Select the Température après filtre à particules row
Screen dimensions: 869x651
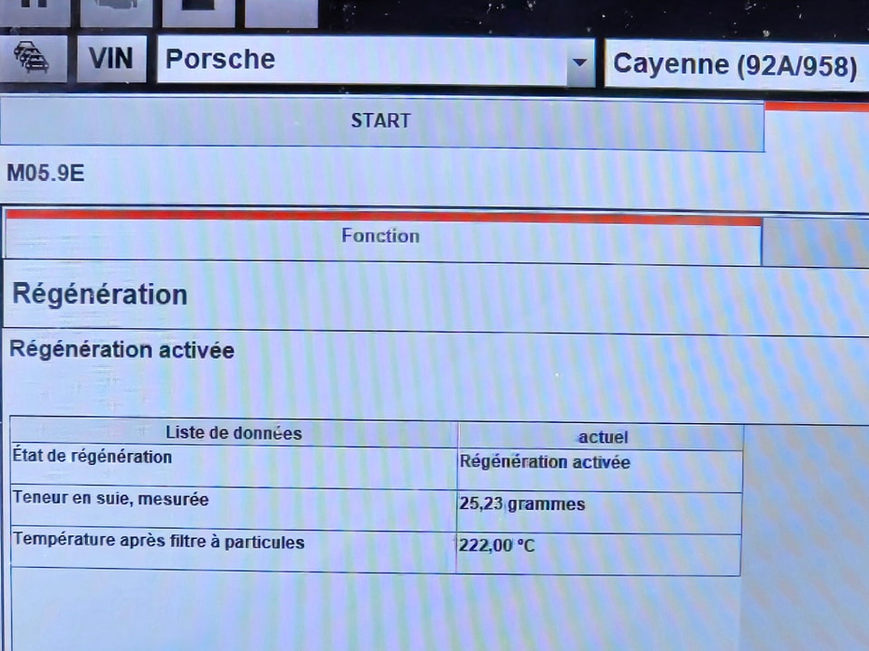[376, 552]
